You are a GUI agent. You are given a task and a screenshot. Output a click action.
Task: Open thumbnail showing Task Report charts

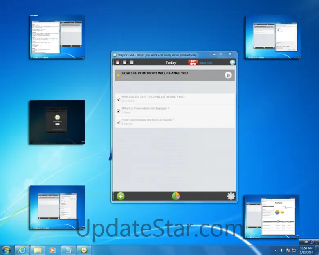pos(272,216)
